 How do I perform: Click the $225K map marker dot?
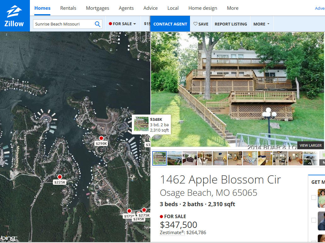tap(60, 177)
